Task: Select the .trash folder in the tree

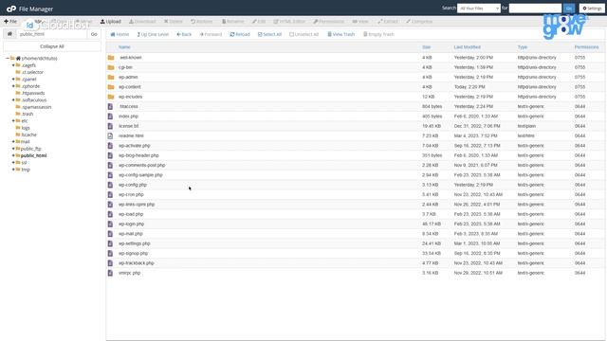Action: tap(28, 114)
